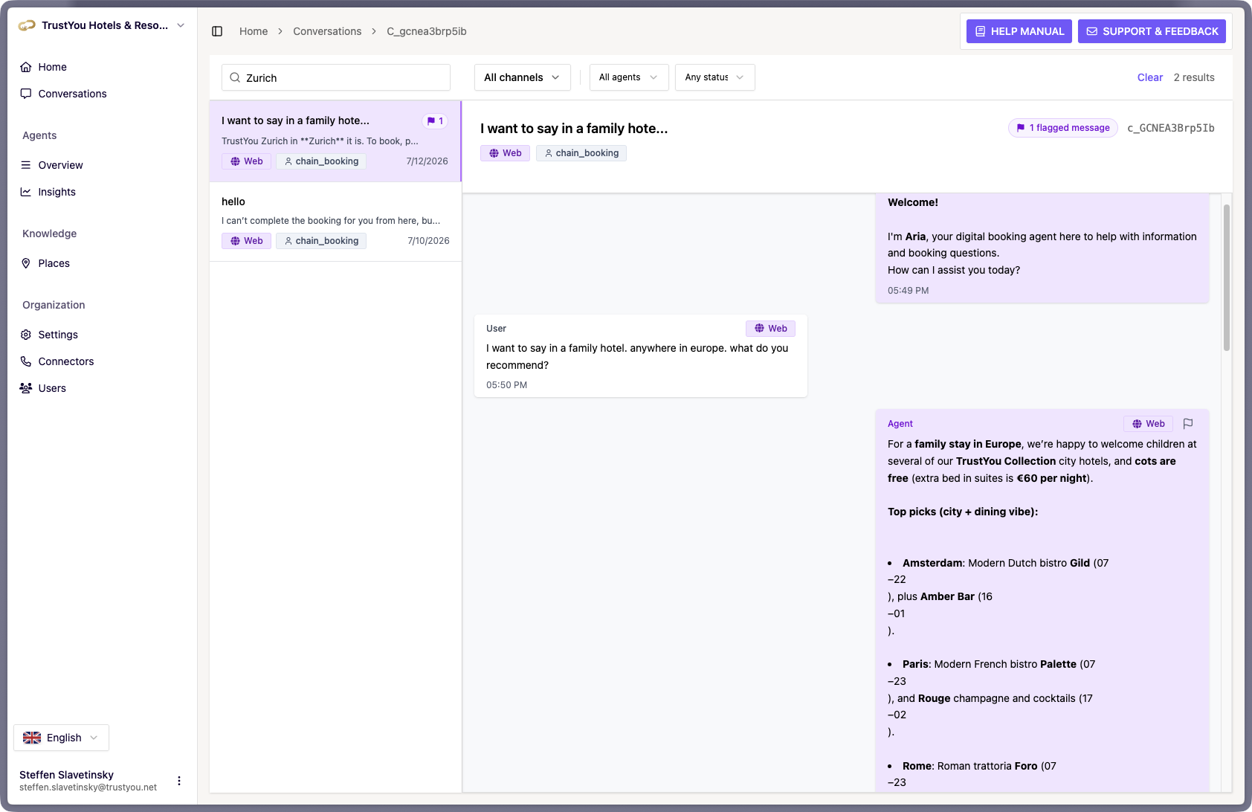The image size is (1252, 812).
Task: Click the Agent label on message
Action: coord(900,424)
